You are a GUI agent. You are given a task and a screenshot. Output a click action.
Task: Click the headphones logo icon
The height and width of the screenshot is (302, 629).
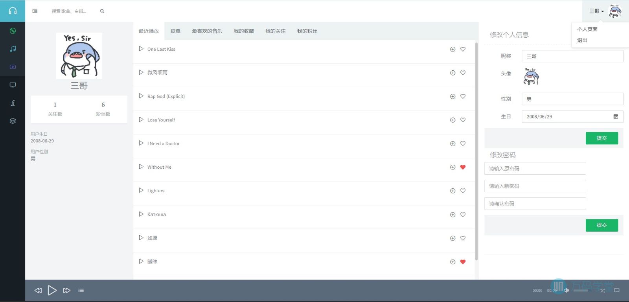[13, 11]
